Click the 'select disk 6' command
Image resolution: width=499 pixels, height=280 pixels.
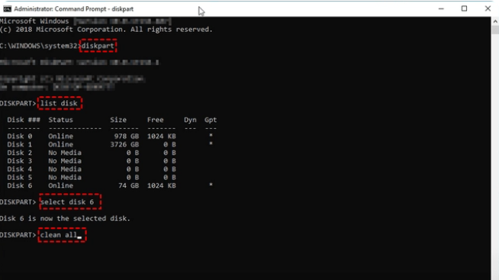67,202
